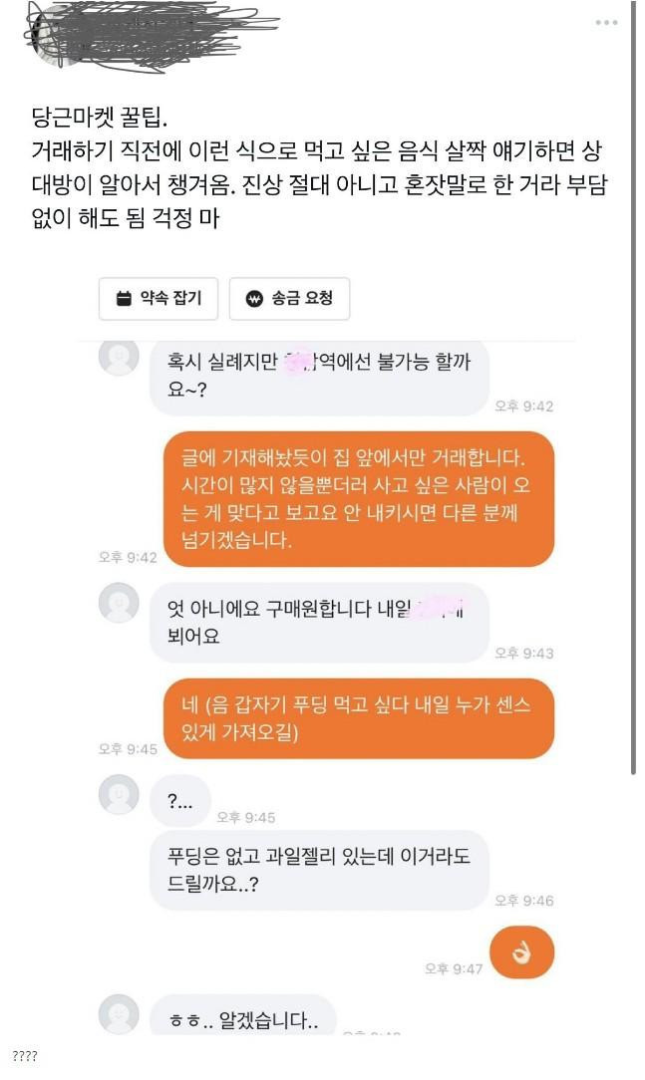Open the first buyer profile avatar
Image resolution: width=645 pixels, height=1080 pixels.
120,357
